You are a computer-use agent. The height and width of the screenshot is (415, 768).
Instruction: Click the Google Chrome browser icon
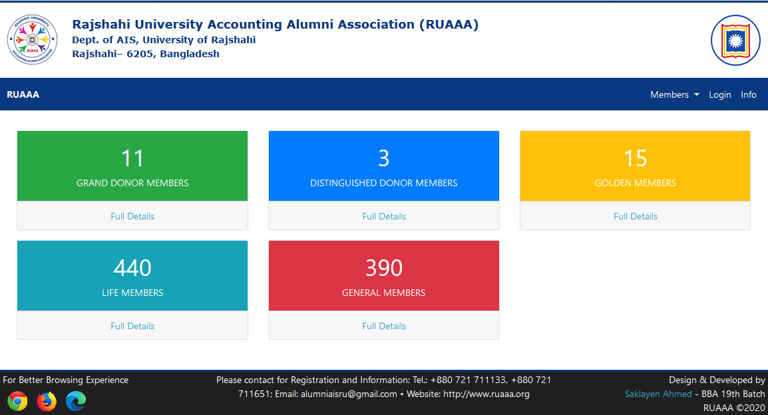(x=18, y=401)
